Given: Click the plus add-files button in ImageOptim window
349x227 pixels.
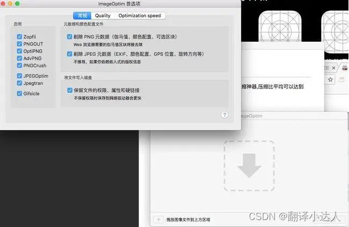Looking at the screenshot, I should click(159, 220).
